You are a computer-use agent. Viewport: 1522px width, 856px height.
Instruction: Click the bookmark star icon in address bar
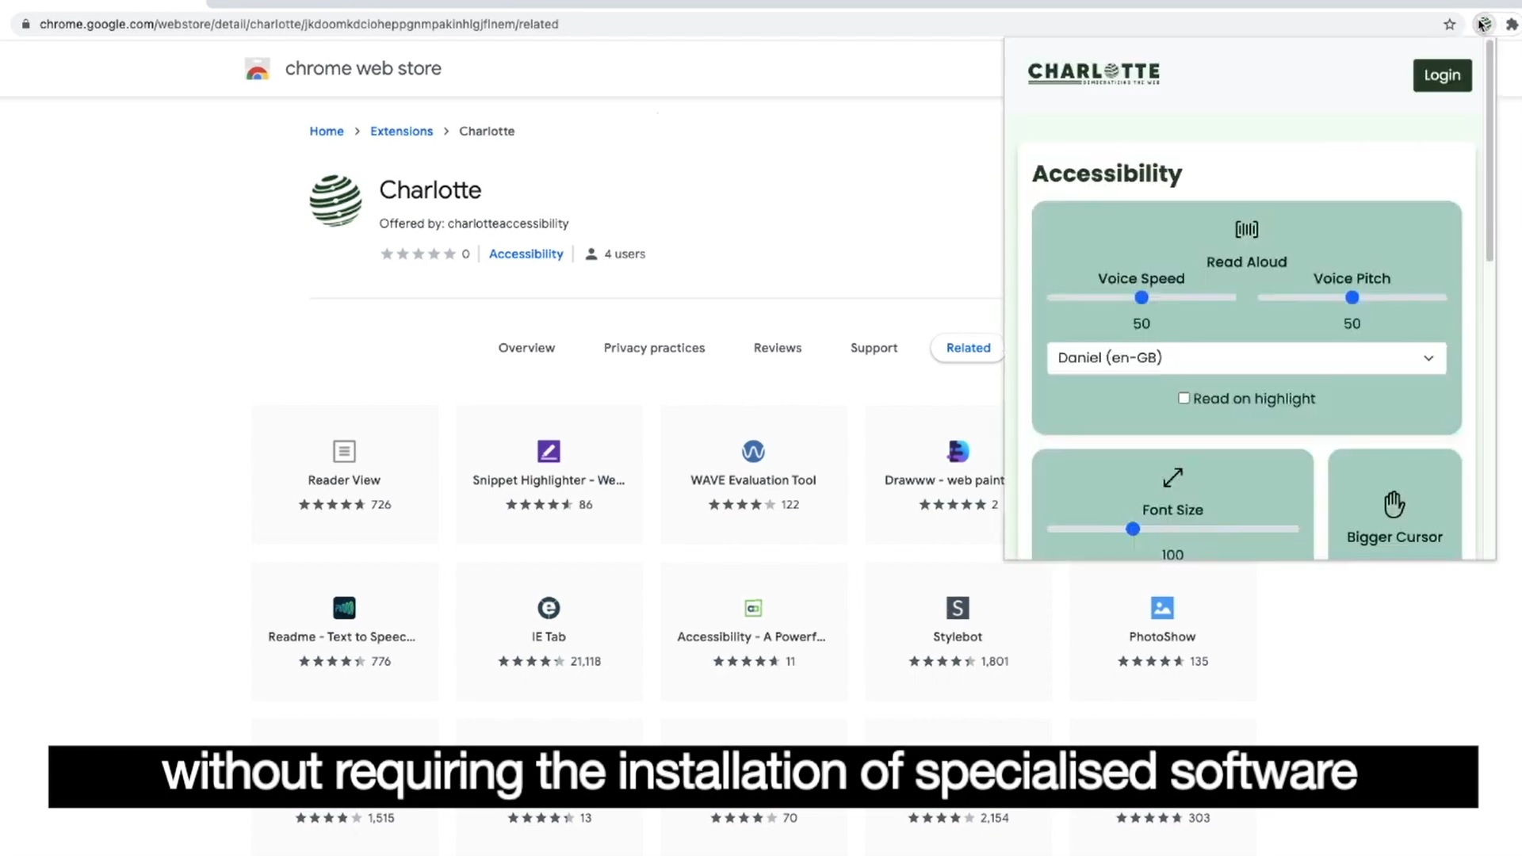[x=1449, y=24]
